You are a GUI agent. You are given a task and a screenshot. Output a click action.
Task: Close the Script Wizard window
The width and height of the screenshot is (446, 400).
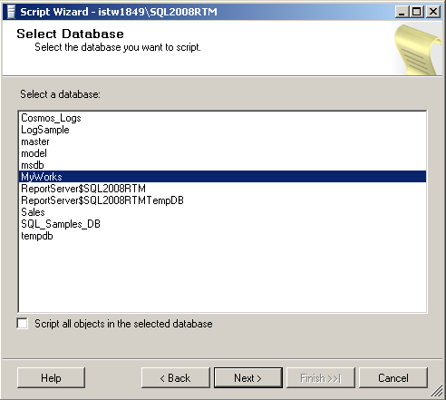coord(432,12)
